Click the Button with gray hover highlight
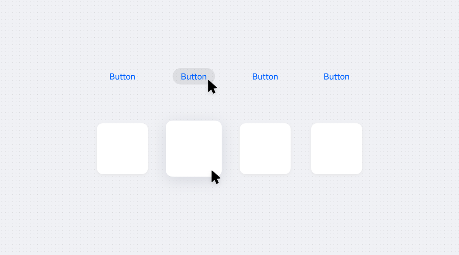Image resolution: width=459 pixels, height=255 pixels. 194,76
